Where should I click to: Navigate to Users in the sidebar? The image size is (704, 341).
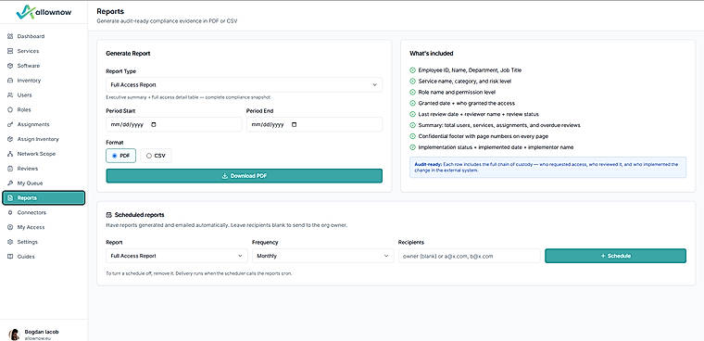44,95
